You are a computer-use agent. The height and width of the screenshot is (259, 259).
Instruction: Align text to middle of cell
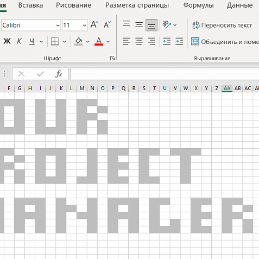point(139,25)
